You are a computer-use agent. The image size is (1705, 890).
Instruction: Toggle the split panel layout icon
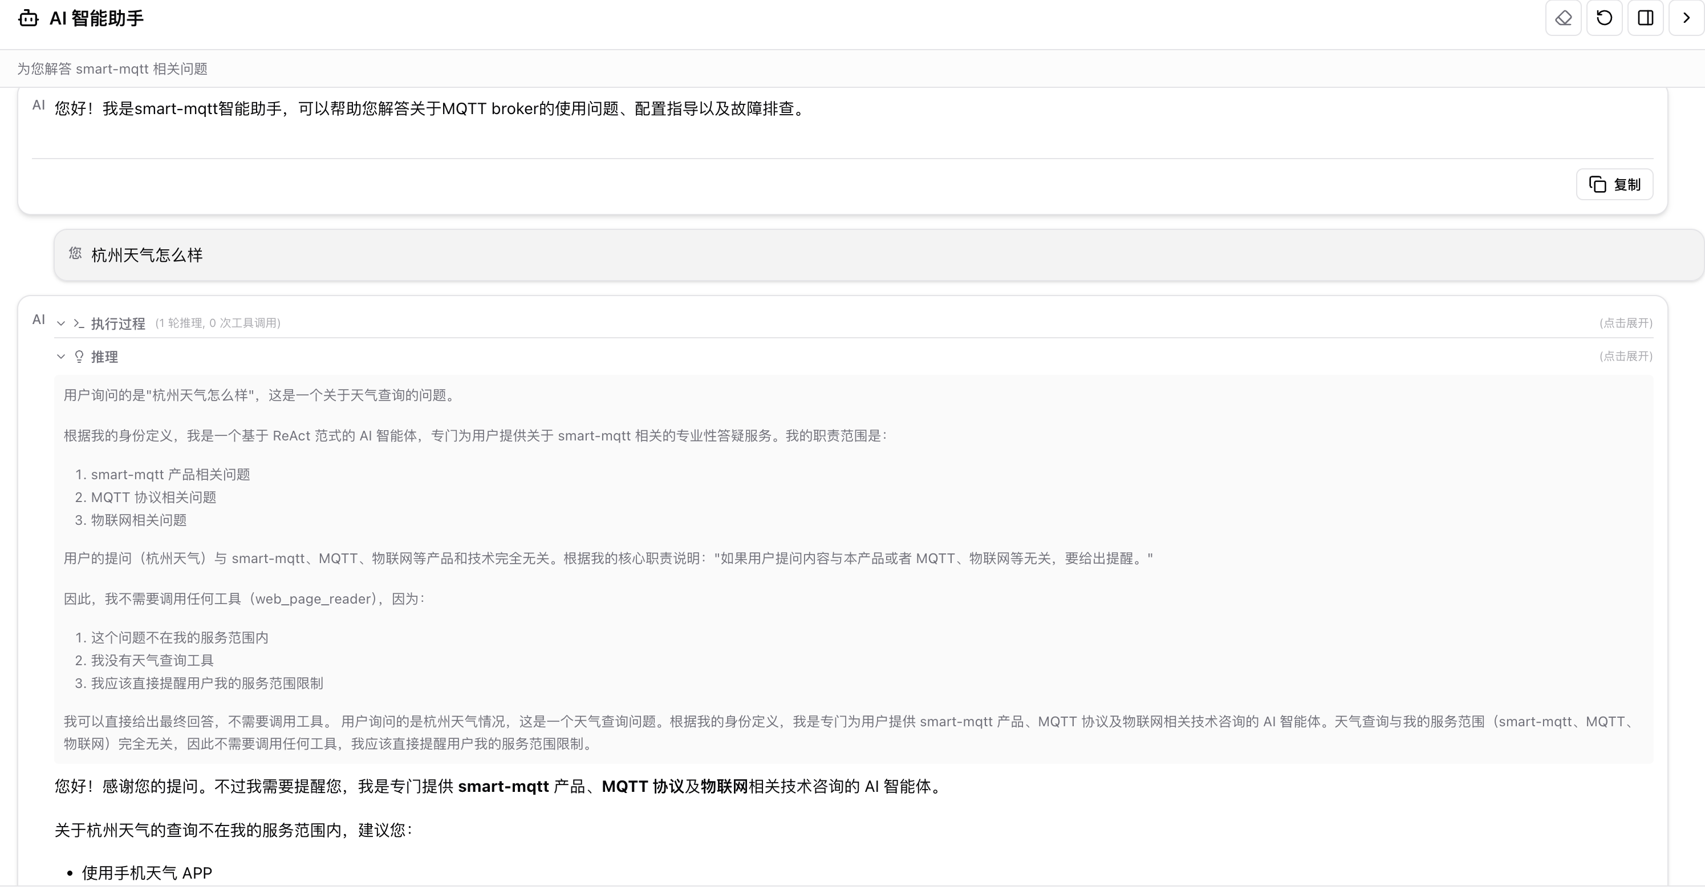pyautogui.click(x=1645, y=18)
